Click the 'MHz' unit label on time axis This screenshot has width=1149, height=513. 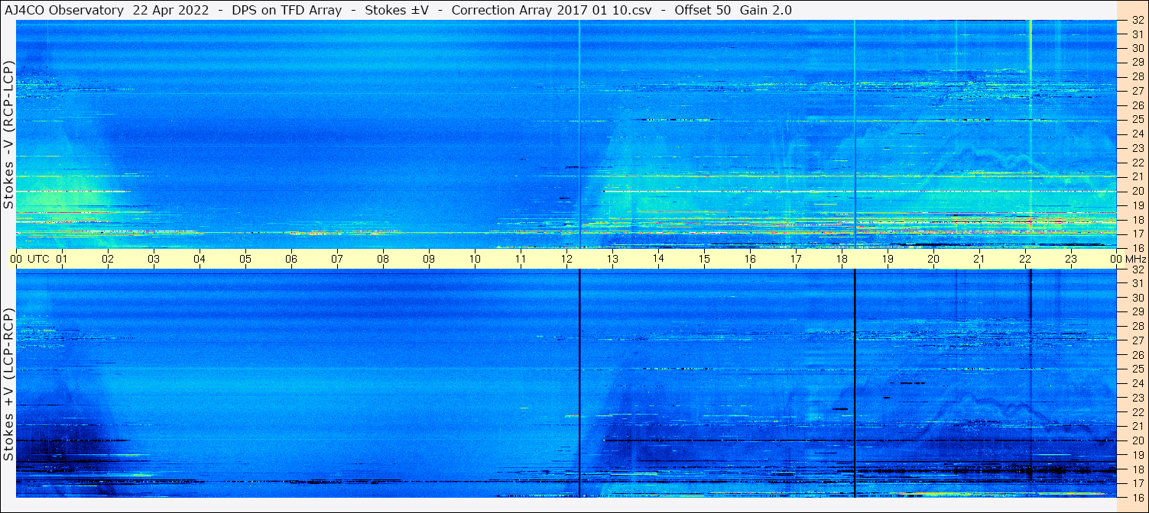(1134, 259)
